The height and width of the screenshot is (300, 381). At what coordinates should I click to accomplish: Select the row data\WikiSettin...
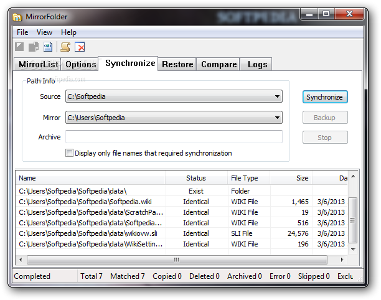[x=182, y=244]
